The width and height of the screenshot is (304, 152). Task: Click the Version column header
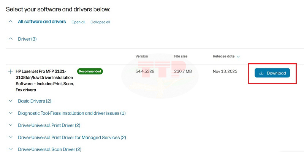tap(141, 56)
